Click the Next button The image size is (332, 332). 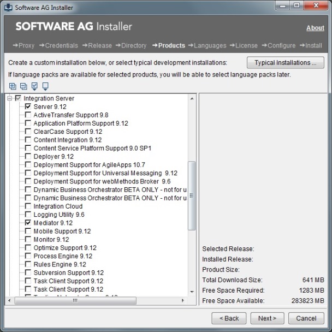(x=268, y=318)
